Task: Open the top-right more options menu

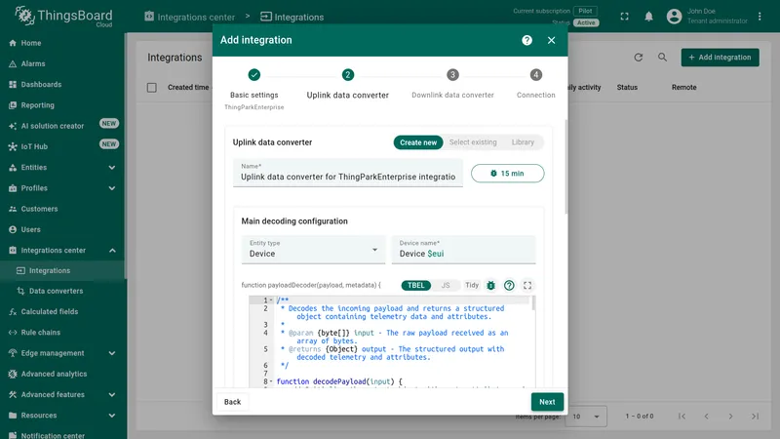Action: [760, 17]
